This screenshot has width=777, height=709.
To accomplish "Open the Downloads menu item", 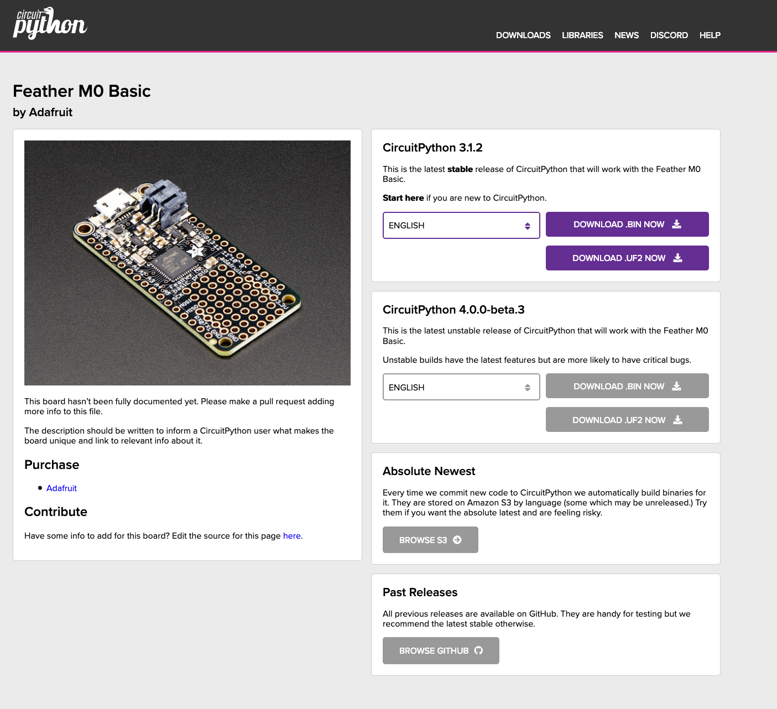I will 523,35.
